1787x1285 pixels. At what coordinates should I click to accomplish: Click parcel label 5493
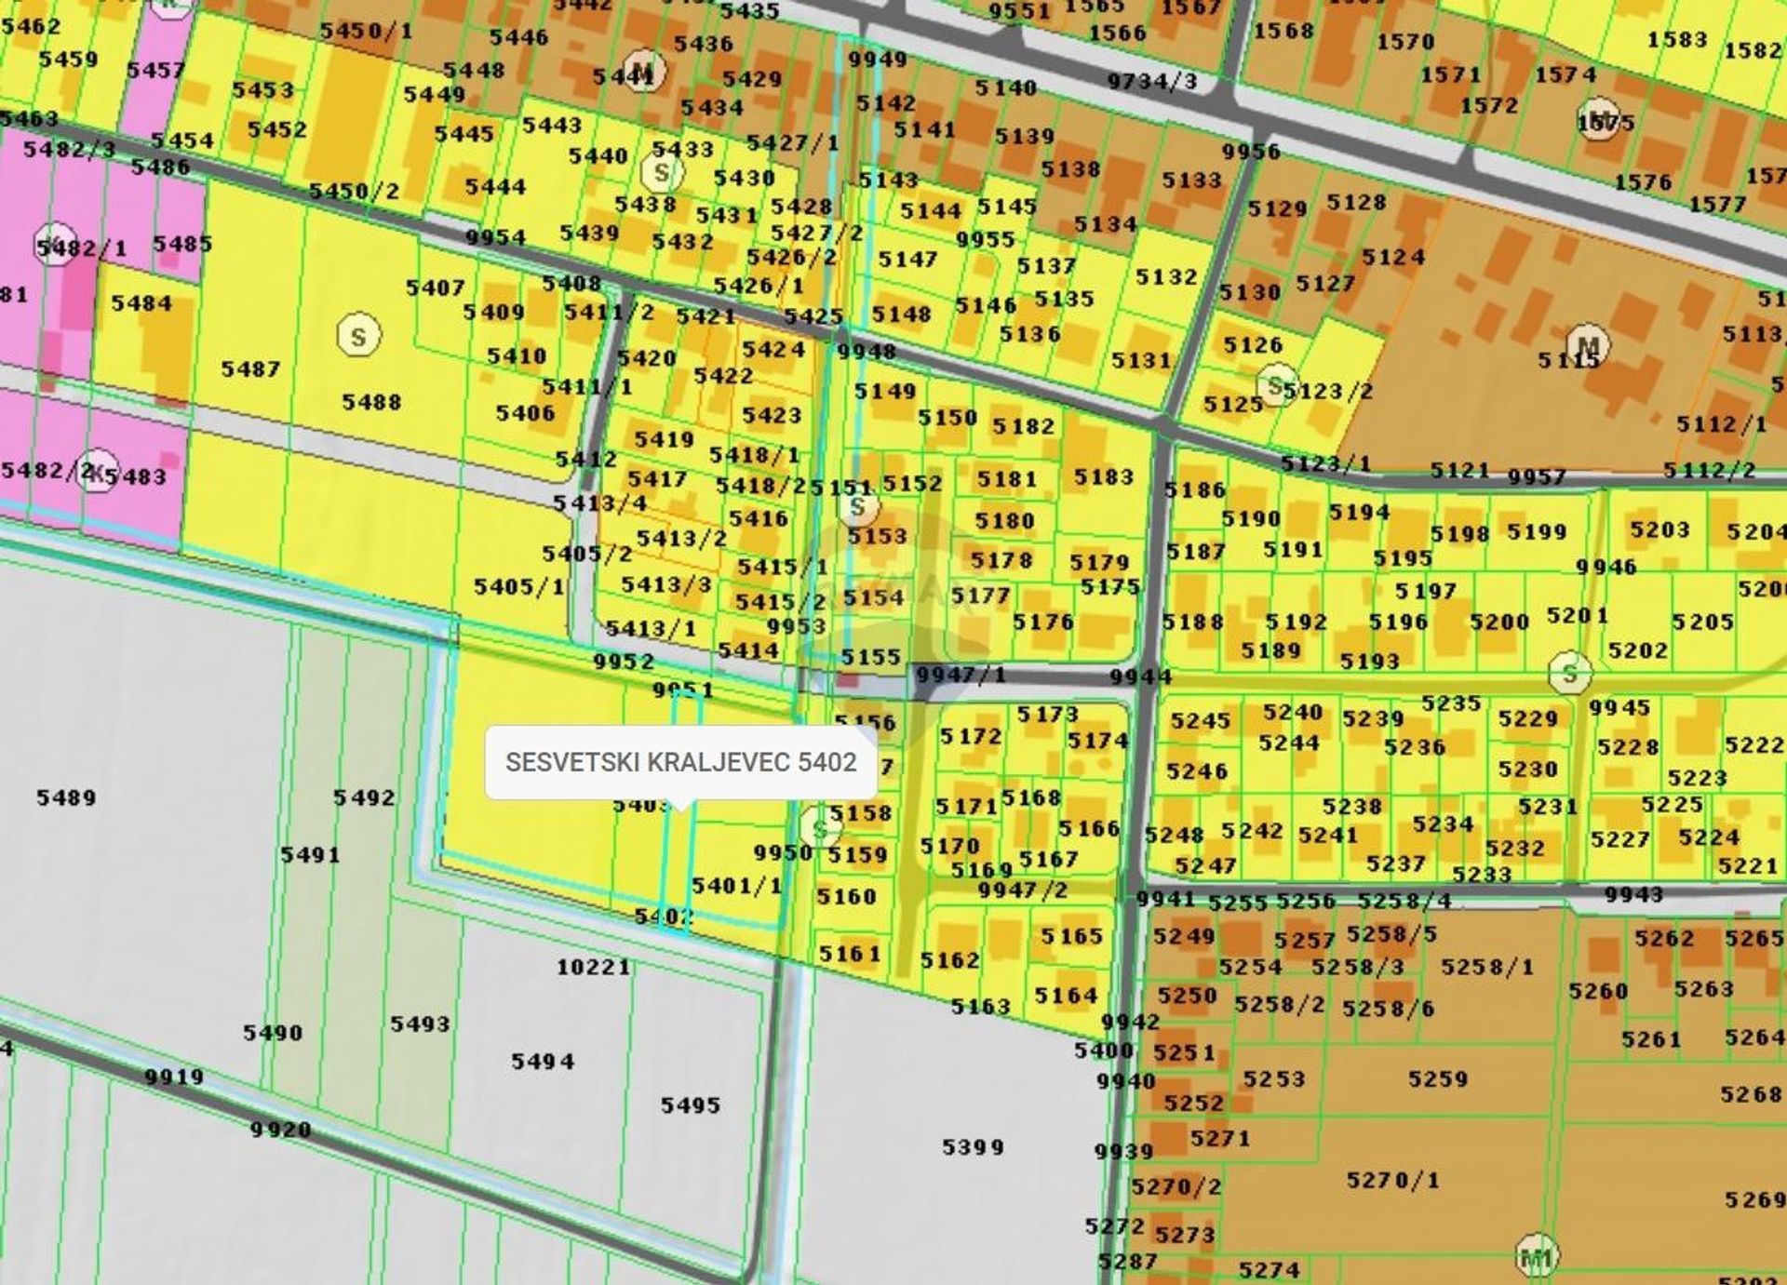420,1024
